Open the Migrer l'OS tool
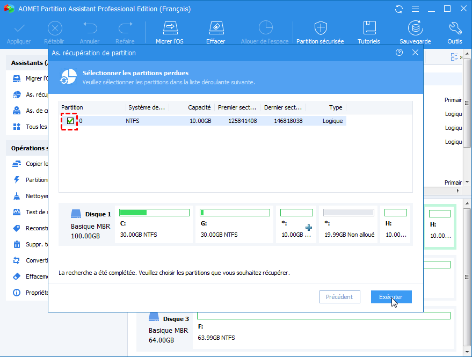Viewport: 472px width, 357px height. (x=170, y=33)
